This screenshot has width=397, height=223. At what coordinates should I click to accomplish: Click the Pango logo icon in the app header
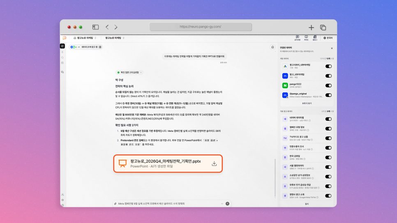coord(65,38)
